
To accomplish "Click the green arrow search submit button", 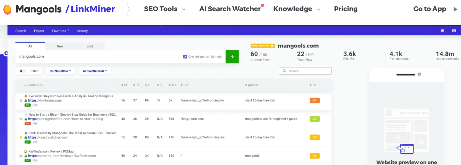I will (x=232, y=57).
